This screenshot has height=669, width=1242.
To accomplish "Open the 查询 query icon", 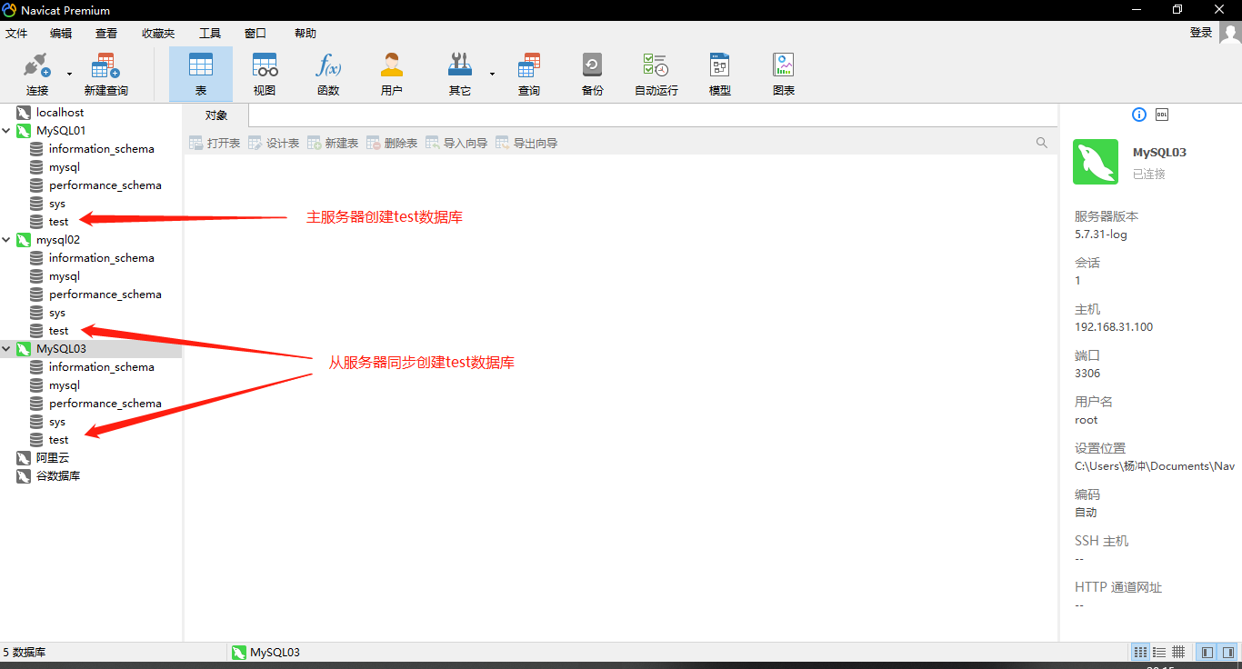I will click(529, 75).
